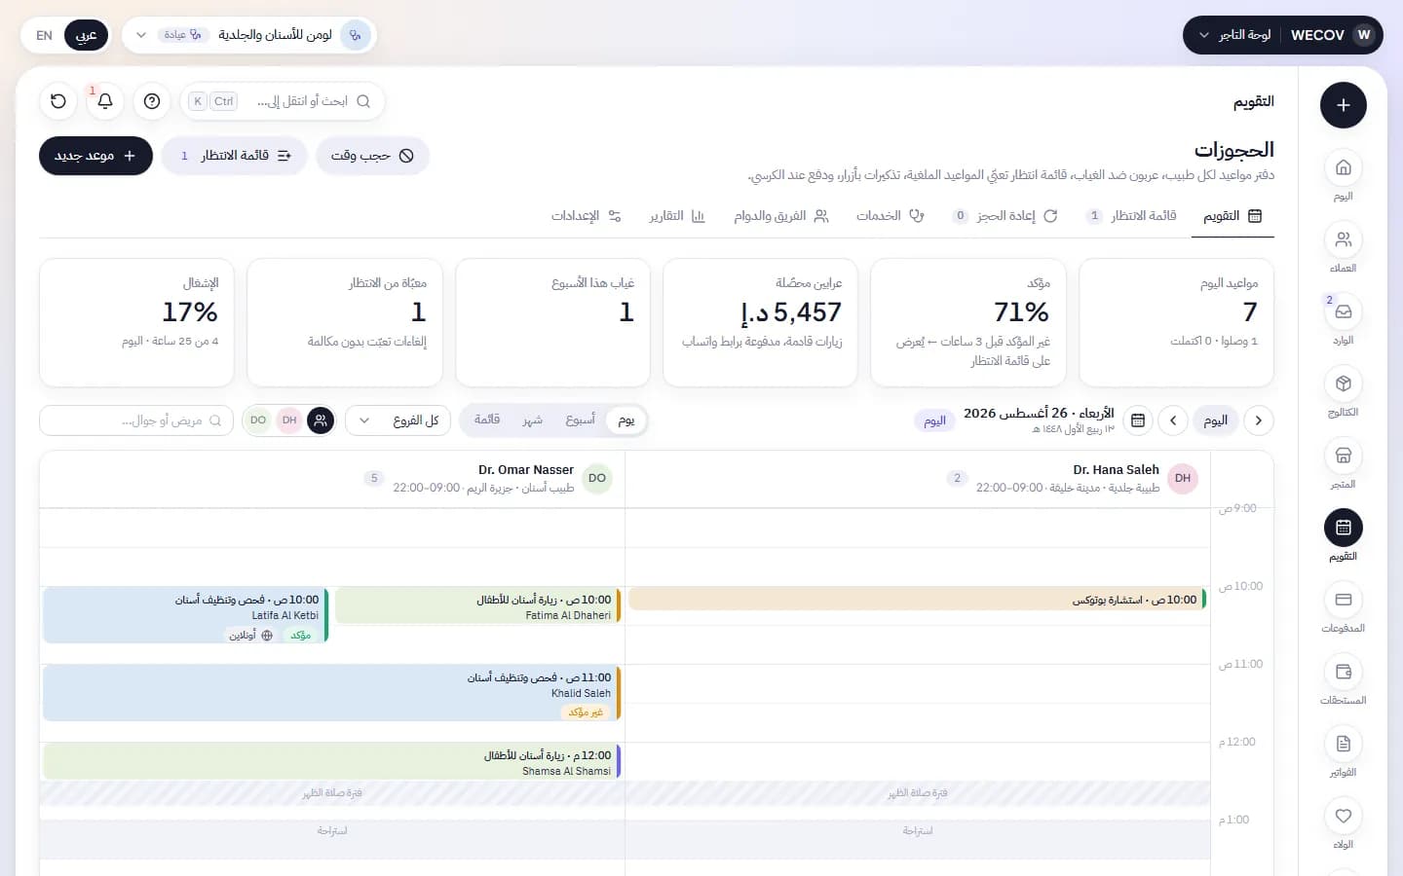
Task: Click the refresh/undo circular arrow icon
Action: 58,101
